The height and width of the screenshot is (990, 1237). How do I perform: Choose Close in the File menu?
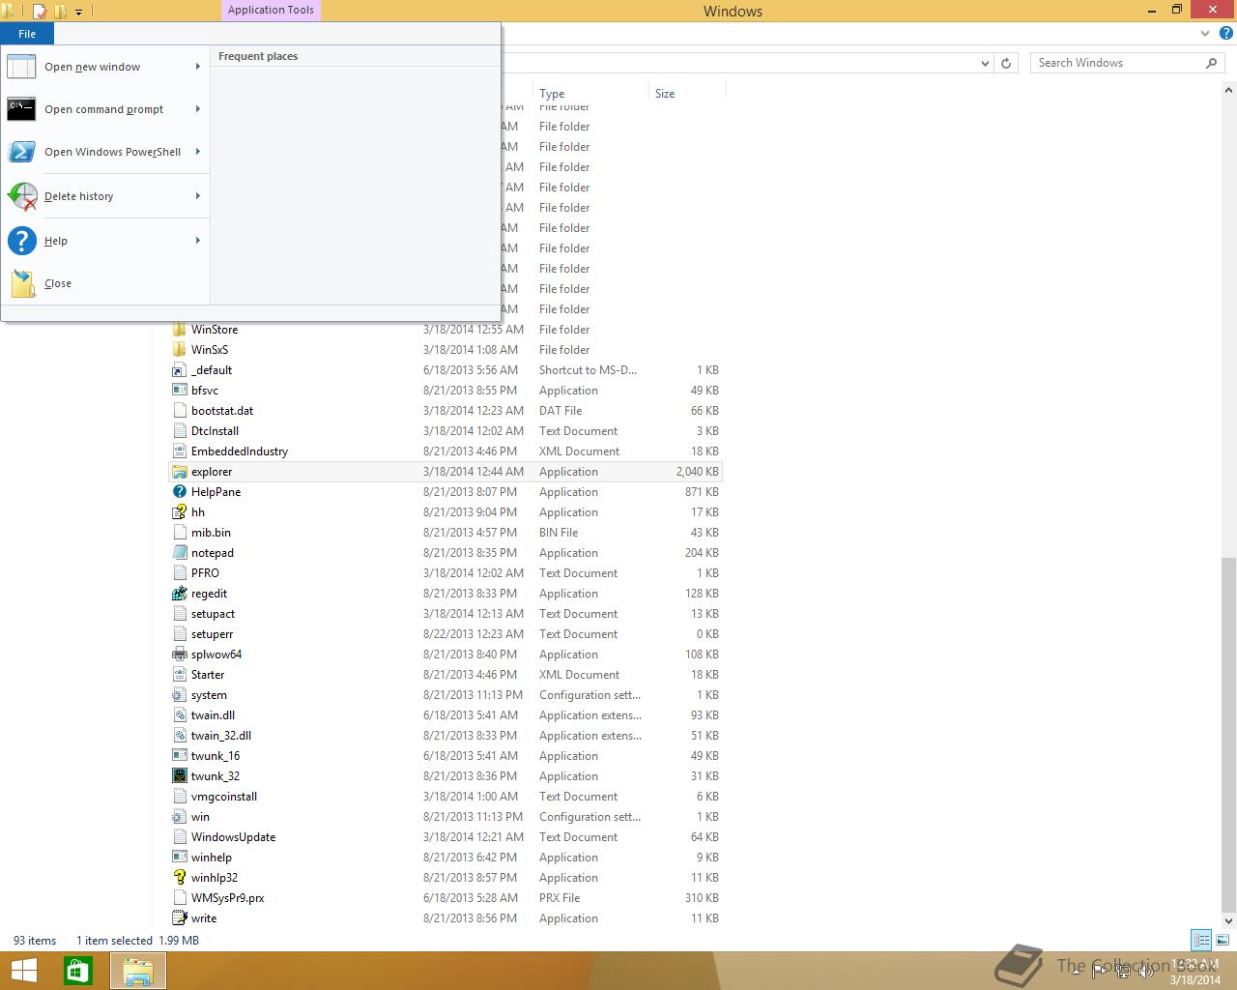pos(105,283)
